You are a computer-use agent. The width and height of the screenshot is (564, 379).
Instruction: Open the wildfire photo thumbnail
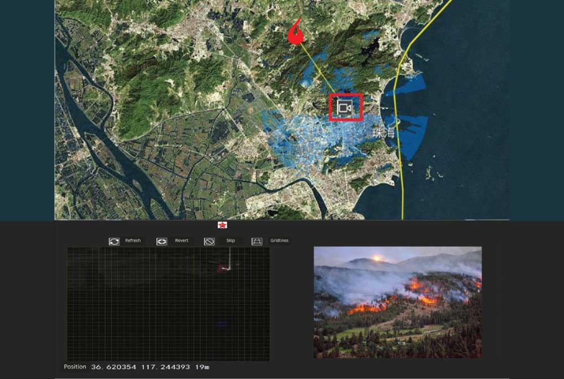pos(398,302)
